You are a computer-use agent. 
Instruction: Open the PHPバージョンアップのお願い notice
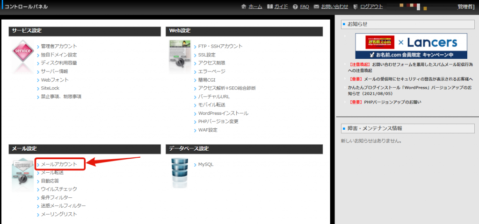tap(394, 102)
